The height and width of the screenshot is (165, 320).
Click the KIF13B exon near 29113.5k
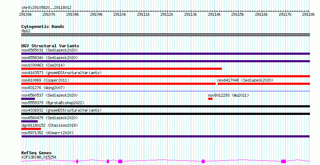[x=203, y=161]
